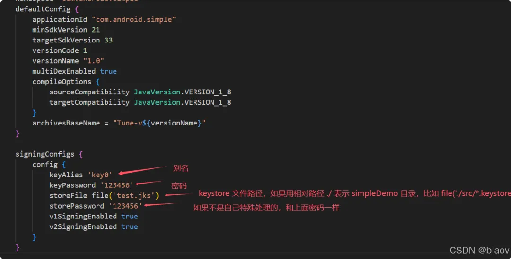
Task: Click the v1SigningEnabled property name
Action: (x=83, y=217)
